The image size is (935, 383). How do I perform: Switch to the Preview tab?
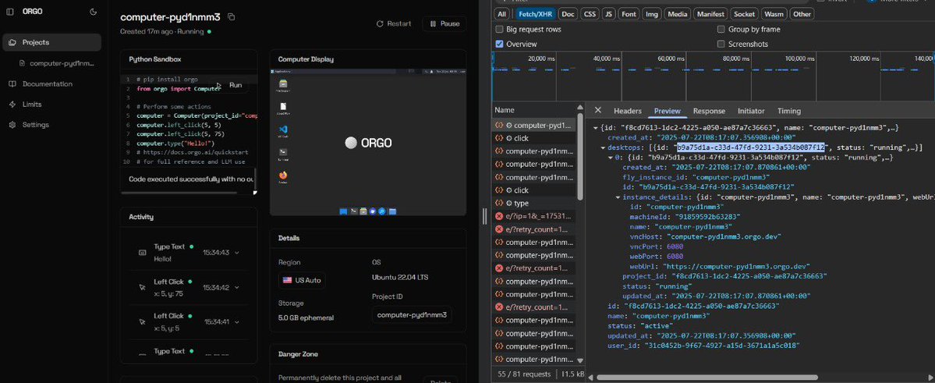click(668, 112)
